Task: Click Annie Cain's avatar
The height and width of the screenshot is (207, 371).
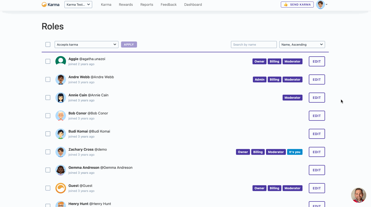Action: (x=61, y=98)
